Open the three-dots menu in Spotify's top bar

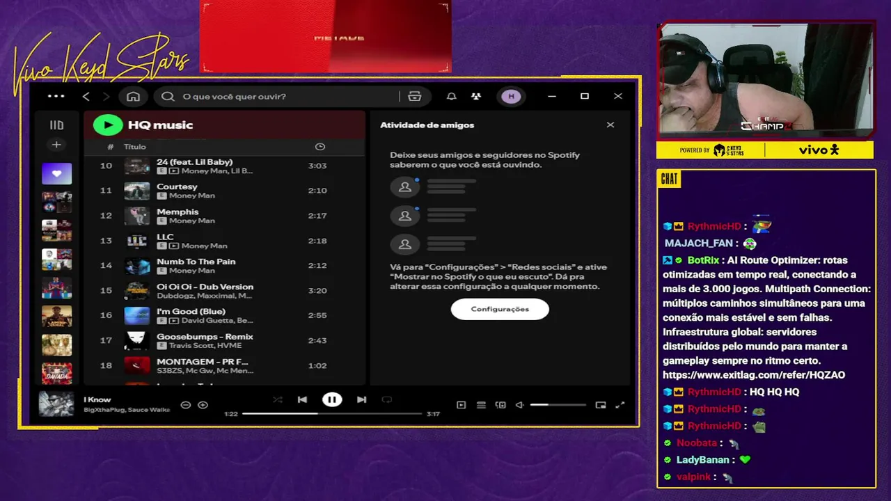click(x=56, y=97)
